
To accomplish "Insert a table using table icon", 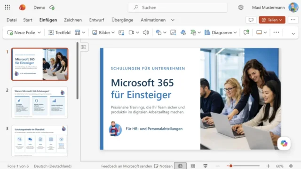I will point(77,32).
